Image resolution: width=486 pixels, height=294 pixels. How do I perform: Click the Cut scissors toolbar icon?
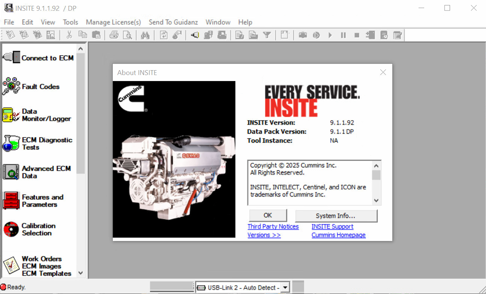coord(69,35)
